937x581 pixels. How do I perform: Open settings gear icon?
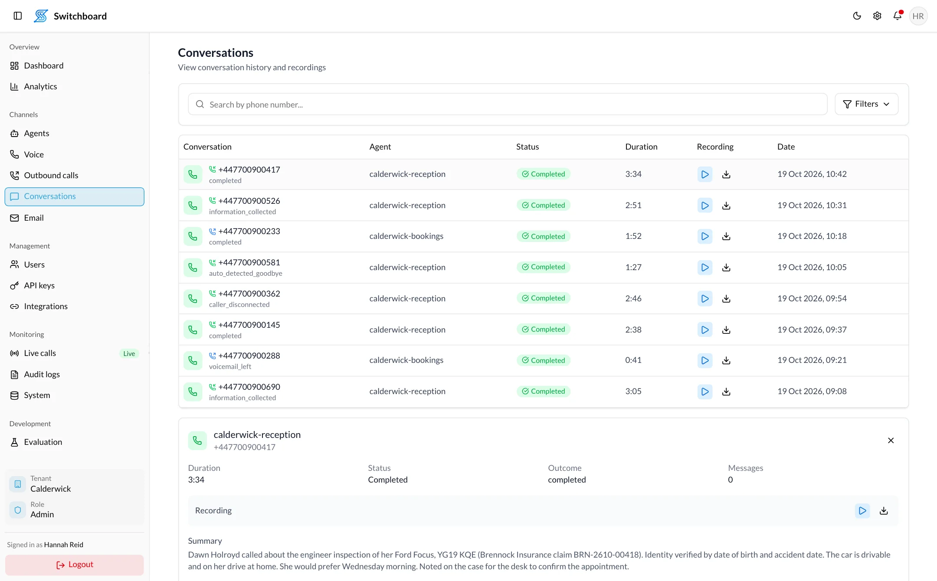pos(877,16)
